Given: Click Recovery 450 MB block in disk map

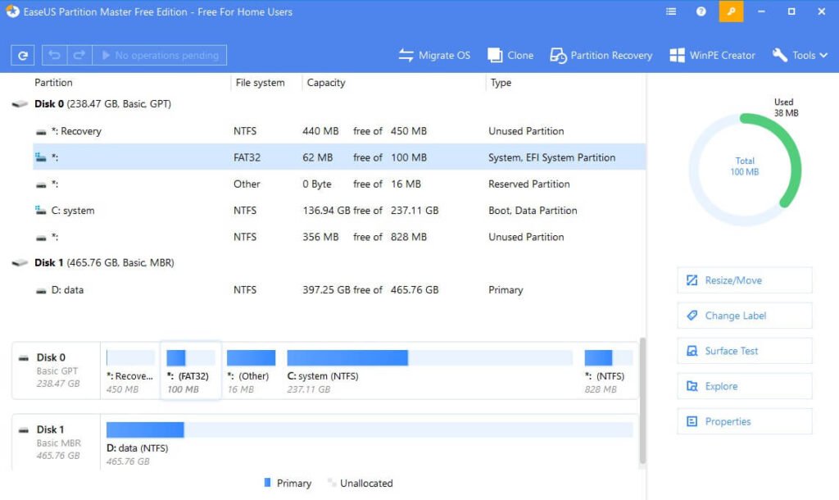Looking at the screenshot, I should coord(130,371).
